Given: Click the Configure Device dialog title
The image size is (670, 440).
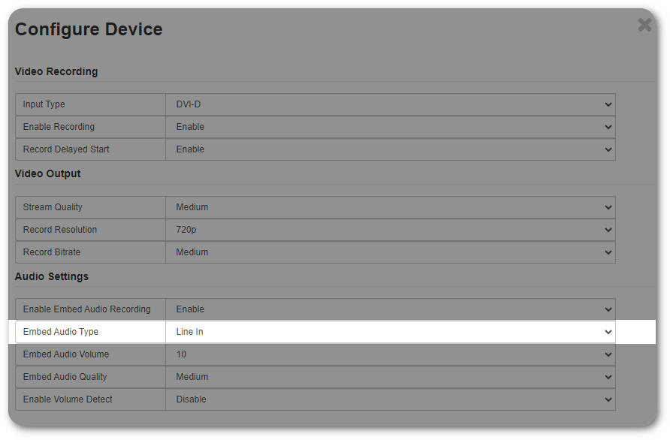Looking at the screenshot, I should point(88,29).
